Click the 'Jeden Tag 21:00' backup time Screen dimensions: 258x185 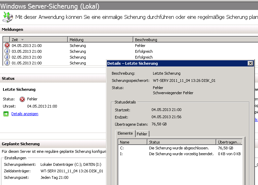pyautogui.click(x=54, y=177)
